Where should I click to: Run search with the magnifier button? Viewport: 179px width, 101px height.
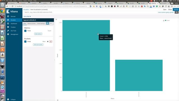[176, 12]
